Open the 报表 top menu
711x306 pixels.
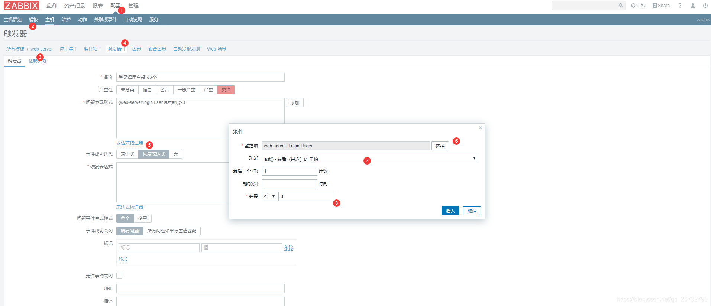click(x=98, y=6)
